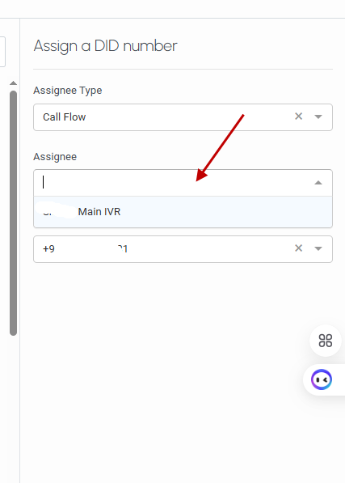Clear the selected DID phone number
This screenshot has height=483, width=345.
[298, 248]
